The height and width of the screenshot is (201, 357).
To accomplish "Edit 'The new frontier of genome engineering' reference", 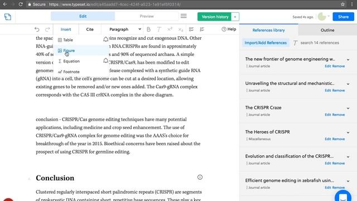I will pos(328,66).
